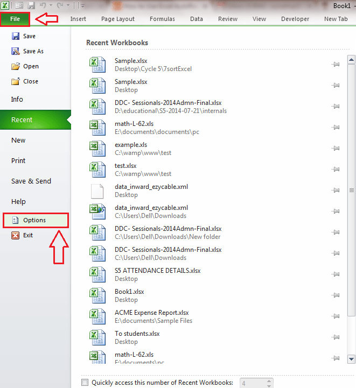Pin S5 ATTENDANCE DETAILS.xlsx to list
356x388 pixels.
336,274
